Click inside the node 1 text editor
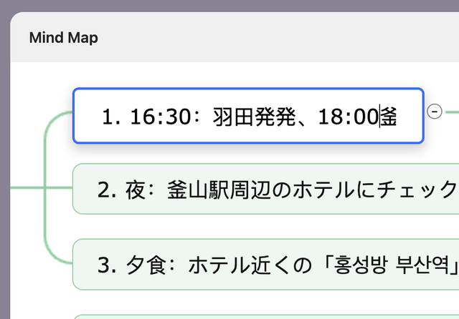This screenshot has height=319, width=459. (x=248, y=117)
